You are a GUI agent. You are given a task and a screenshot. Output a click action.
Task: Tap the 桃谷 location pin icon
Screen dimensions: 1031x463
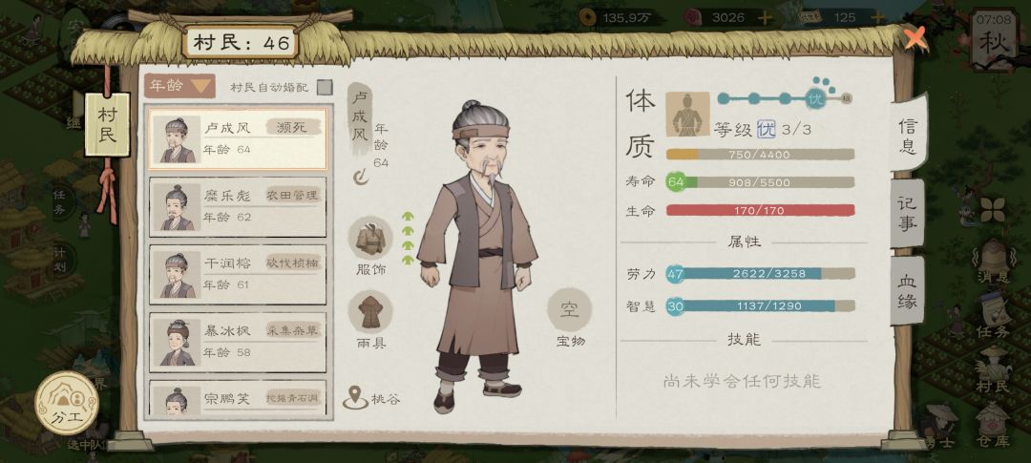click(355, 397)
